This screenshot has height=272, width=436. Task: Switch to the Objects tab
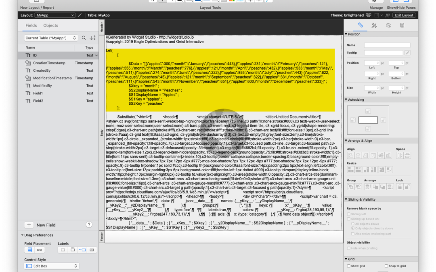(50, 25)
